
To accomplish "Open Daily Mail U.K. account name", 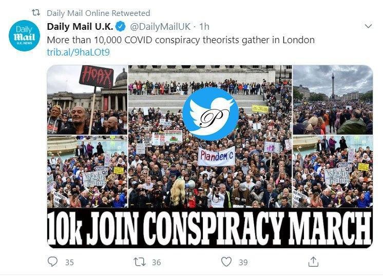I will tap(80, 26).
